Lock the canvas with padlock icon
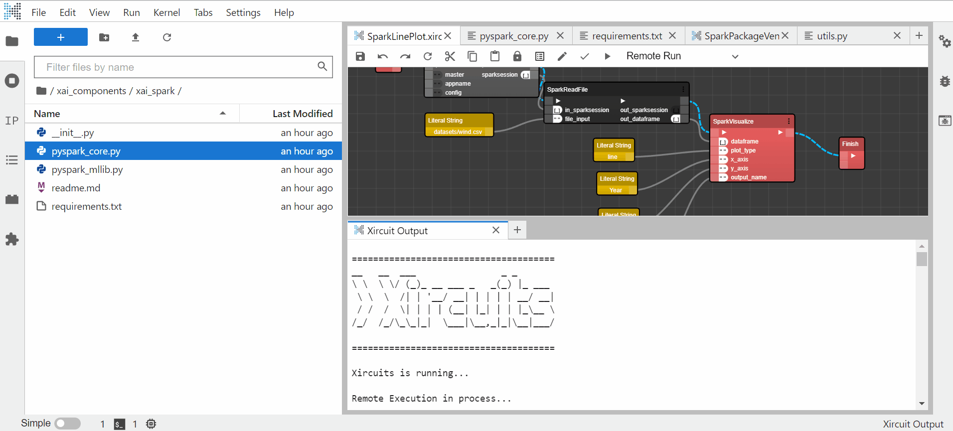This screenshot has width=953, height=431. tap(517, 56)
